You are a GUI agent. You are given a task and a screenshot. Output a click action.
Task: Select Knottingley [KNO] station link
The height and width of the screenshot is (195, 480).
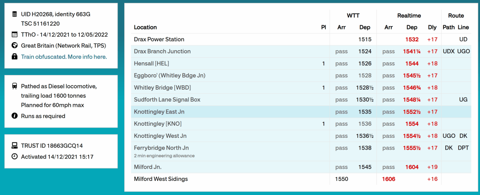(157, 124)
